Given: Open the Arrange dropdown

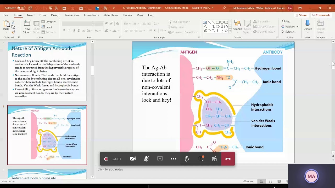Looking at the screenshot, I should tap(237, 26).
